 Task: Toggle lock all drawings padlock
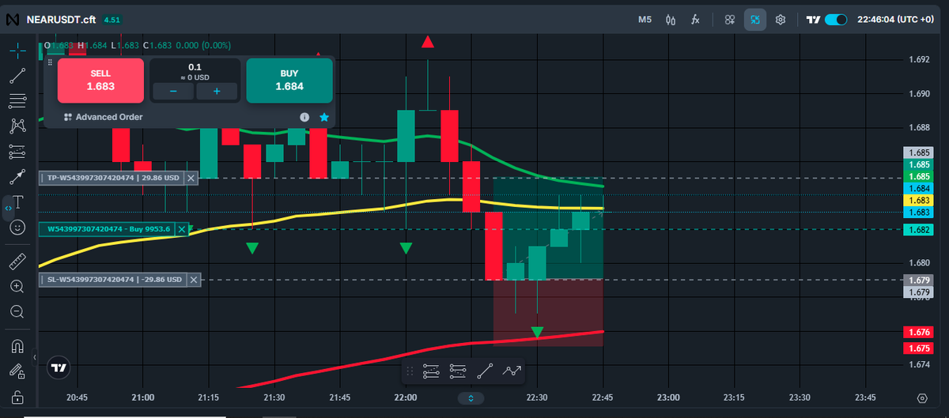[17, 396]
